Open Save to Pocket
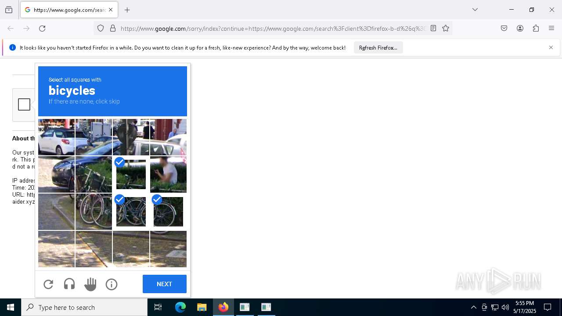Screen dimensions: 562x316 (x=504, y=28)
